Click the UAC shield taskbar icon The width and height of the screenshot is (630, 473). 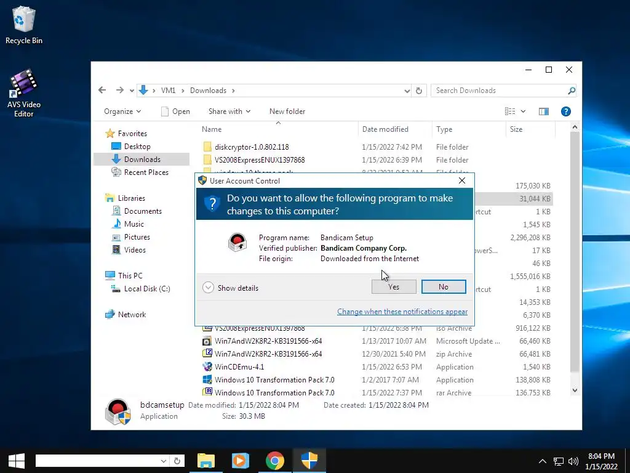[309, 461]
